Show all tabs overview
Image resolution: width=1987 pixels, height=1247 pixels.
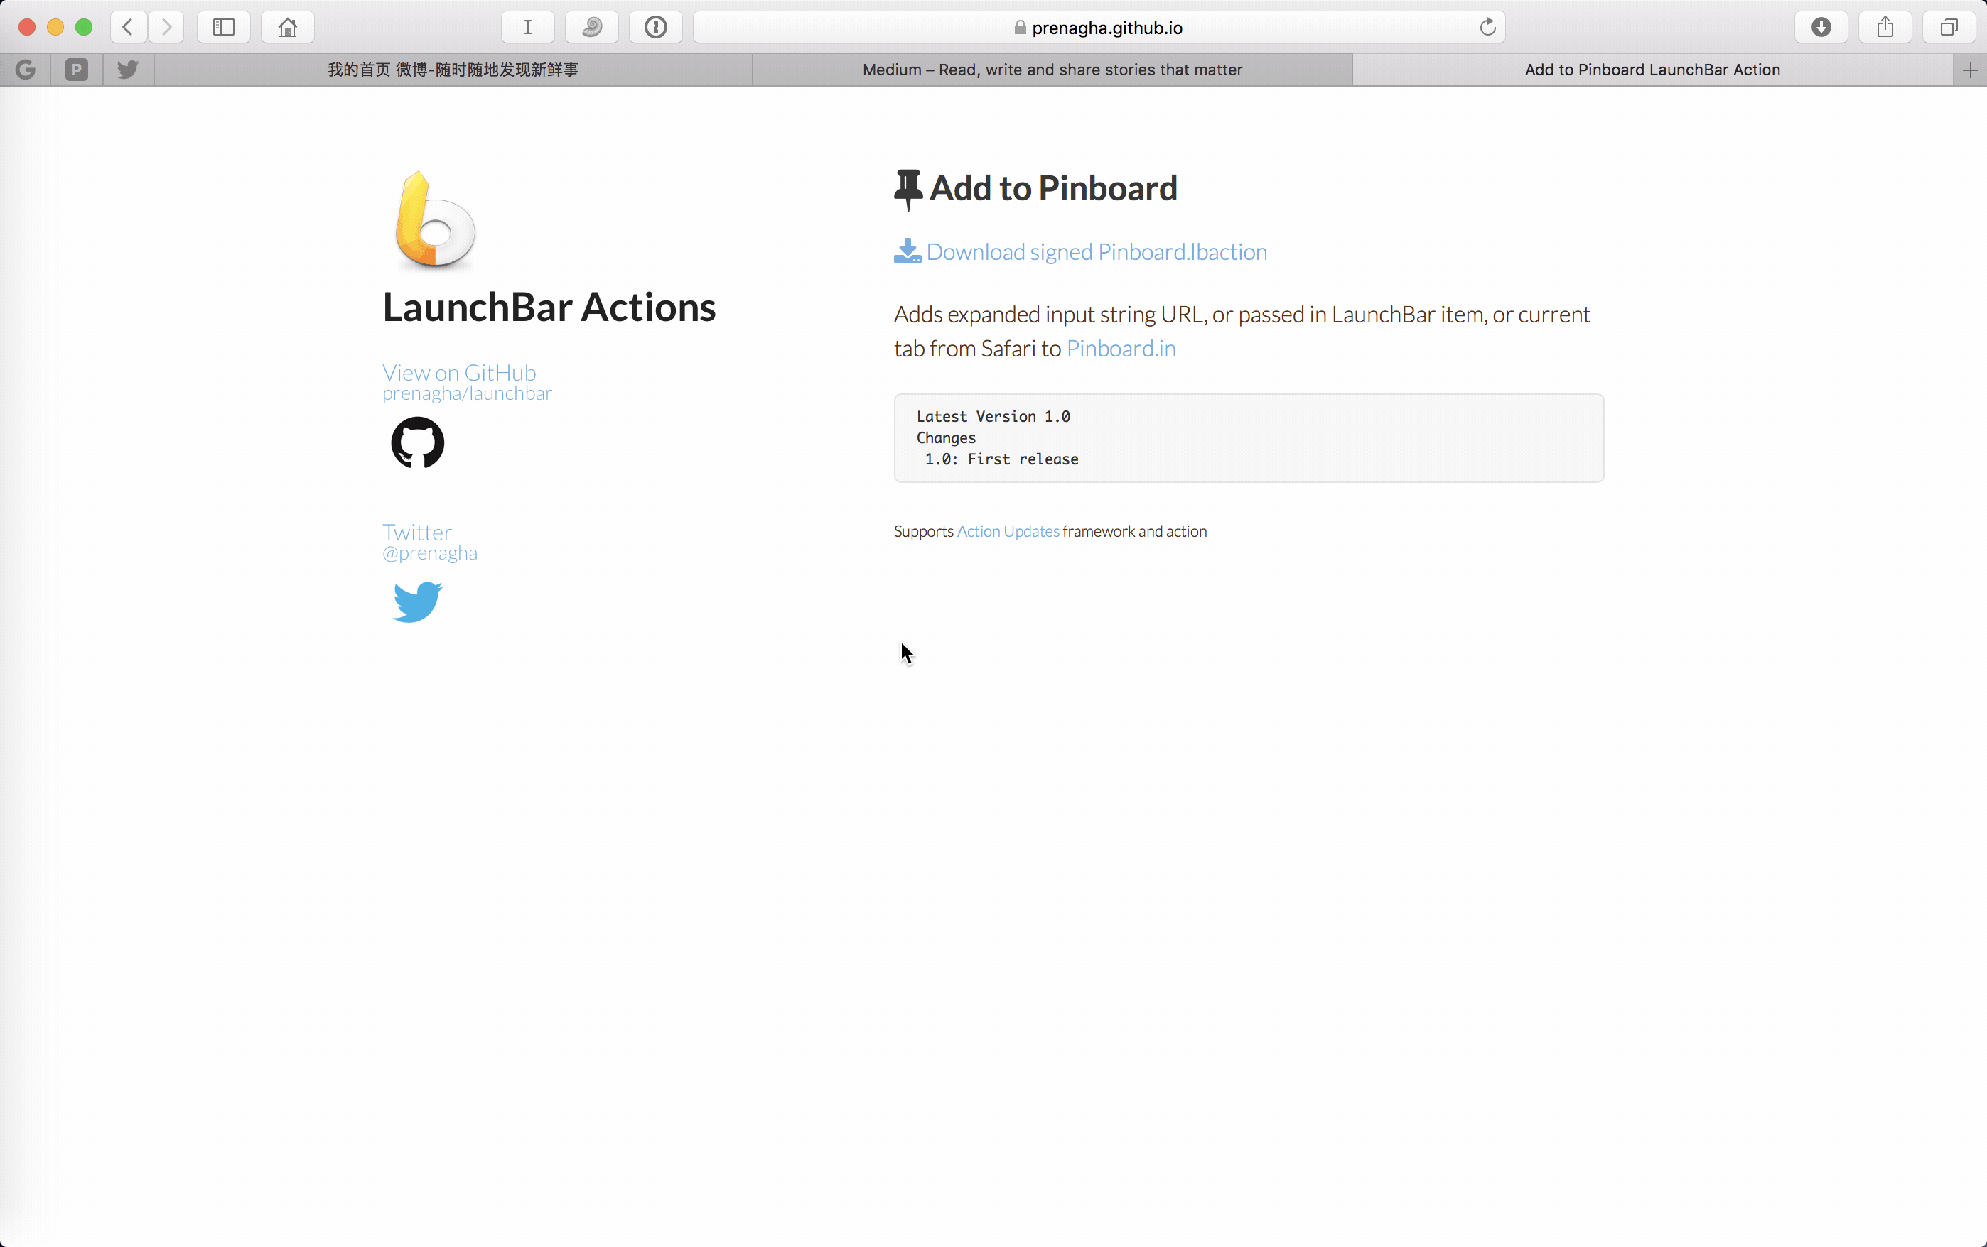tap(1949, 27)
